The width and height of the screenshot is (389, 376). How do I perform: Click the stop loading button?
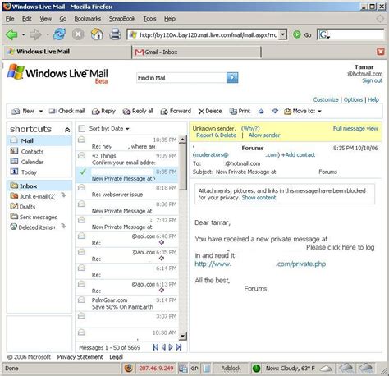click(x=78, y=34)
